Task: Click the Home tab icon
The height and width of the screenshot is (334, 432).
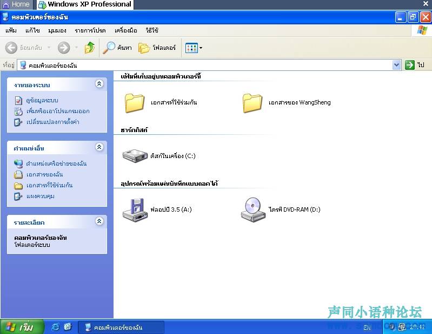Action: [6, 5]
